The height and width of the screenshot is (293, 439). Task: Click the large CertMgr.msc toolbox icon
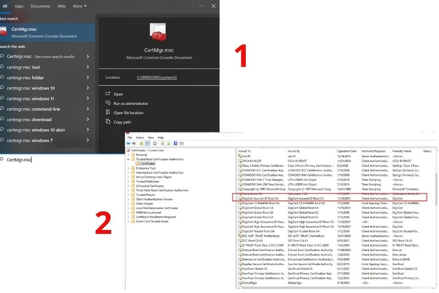pos(158,32)
